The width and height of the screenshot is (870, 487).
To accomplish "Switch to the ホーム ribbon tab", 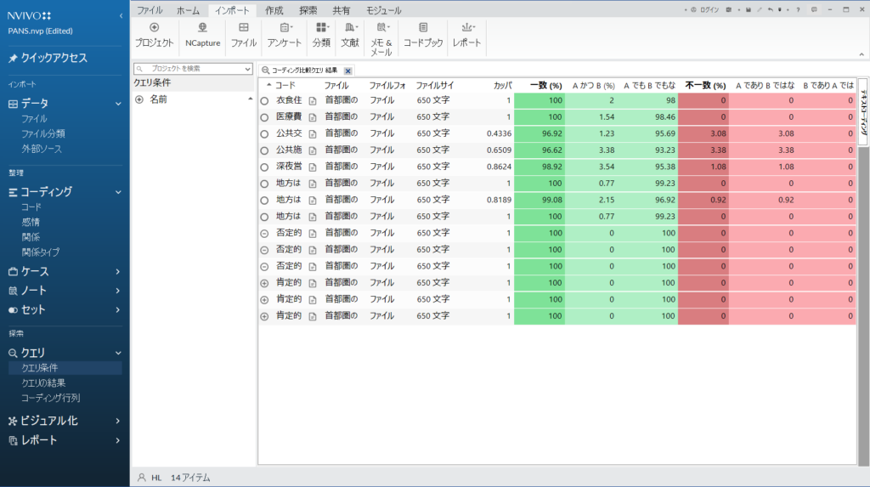I will click(x=188, y=10).
